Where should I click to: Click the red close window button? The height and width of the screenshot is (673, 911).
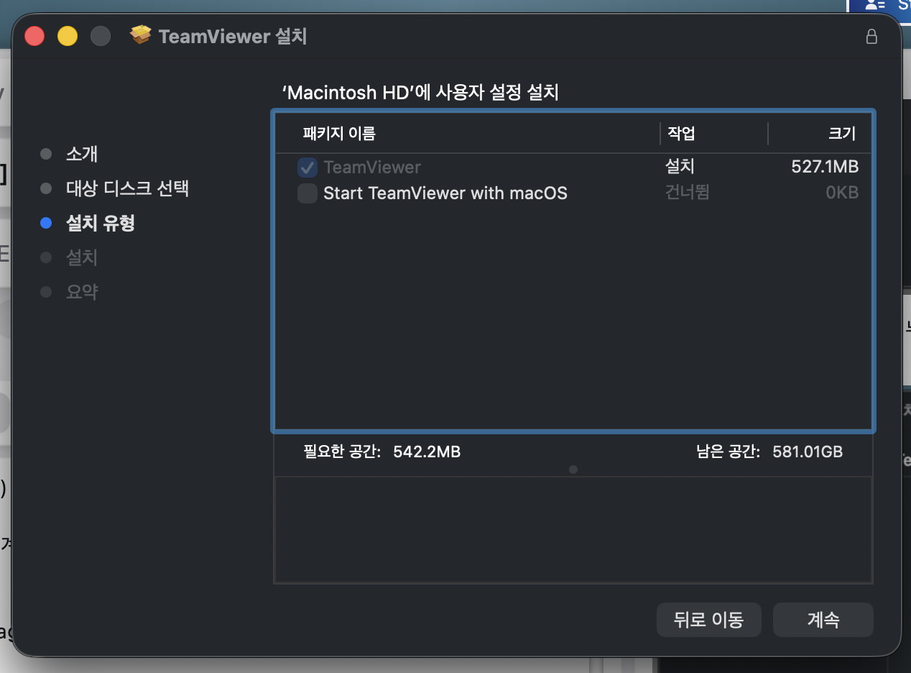34,36
